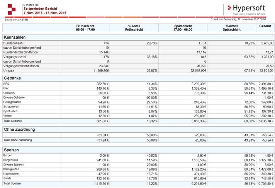The image size is (275, 188).
Task: Click the Vorgangsanzahl row label
Action: click(x=15, y=57)
